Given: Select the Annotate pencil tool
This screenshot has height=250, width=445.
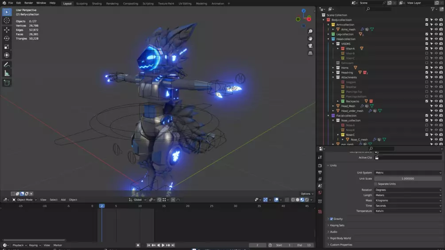Looking at the screenshot, I should pyautogui.click(x=7, y=65).
